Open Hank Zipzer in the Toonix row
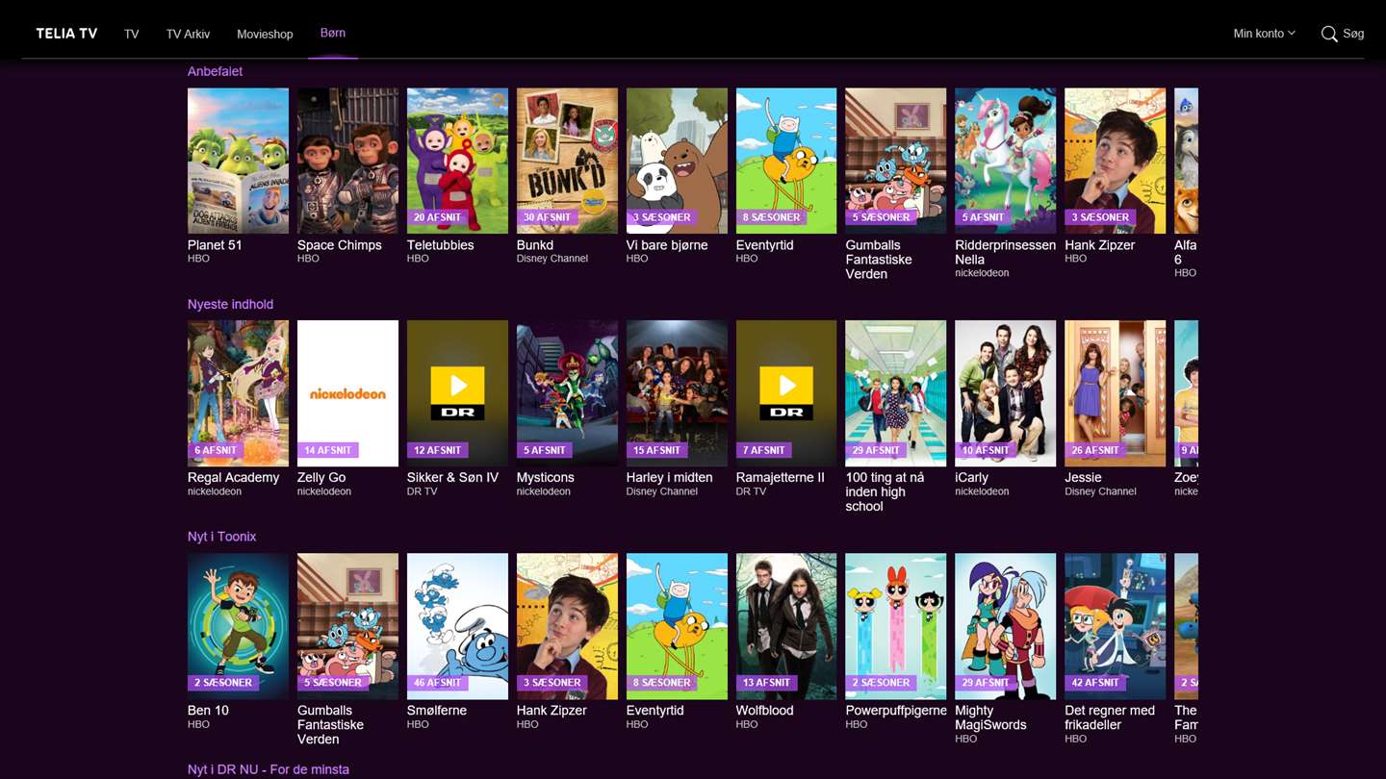Screen dimensions: 1386x779 pos(567,626)
